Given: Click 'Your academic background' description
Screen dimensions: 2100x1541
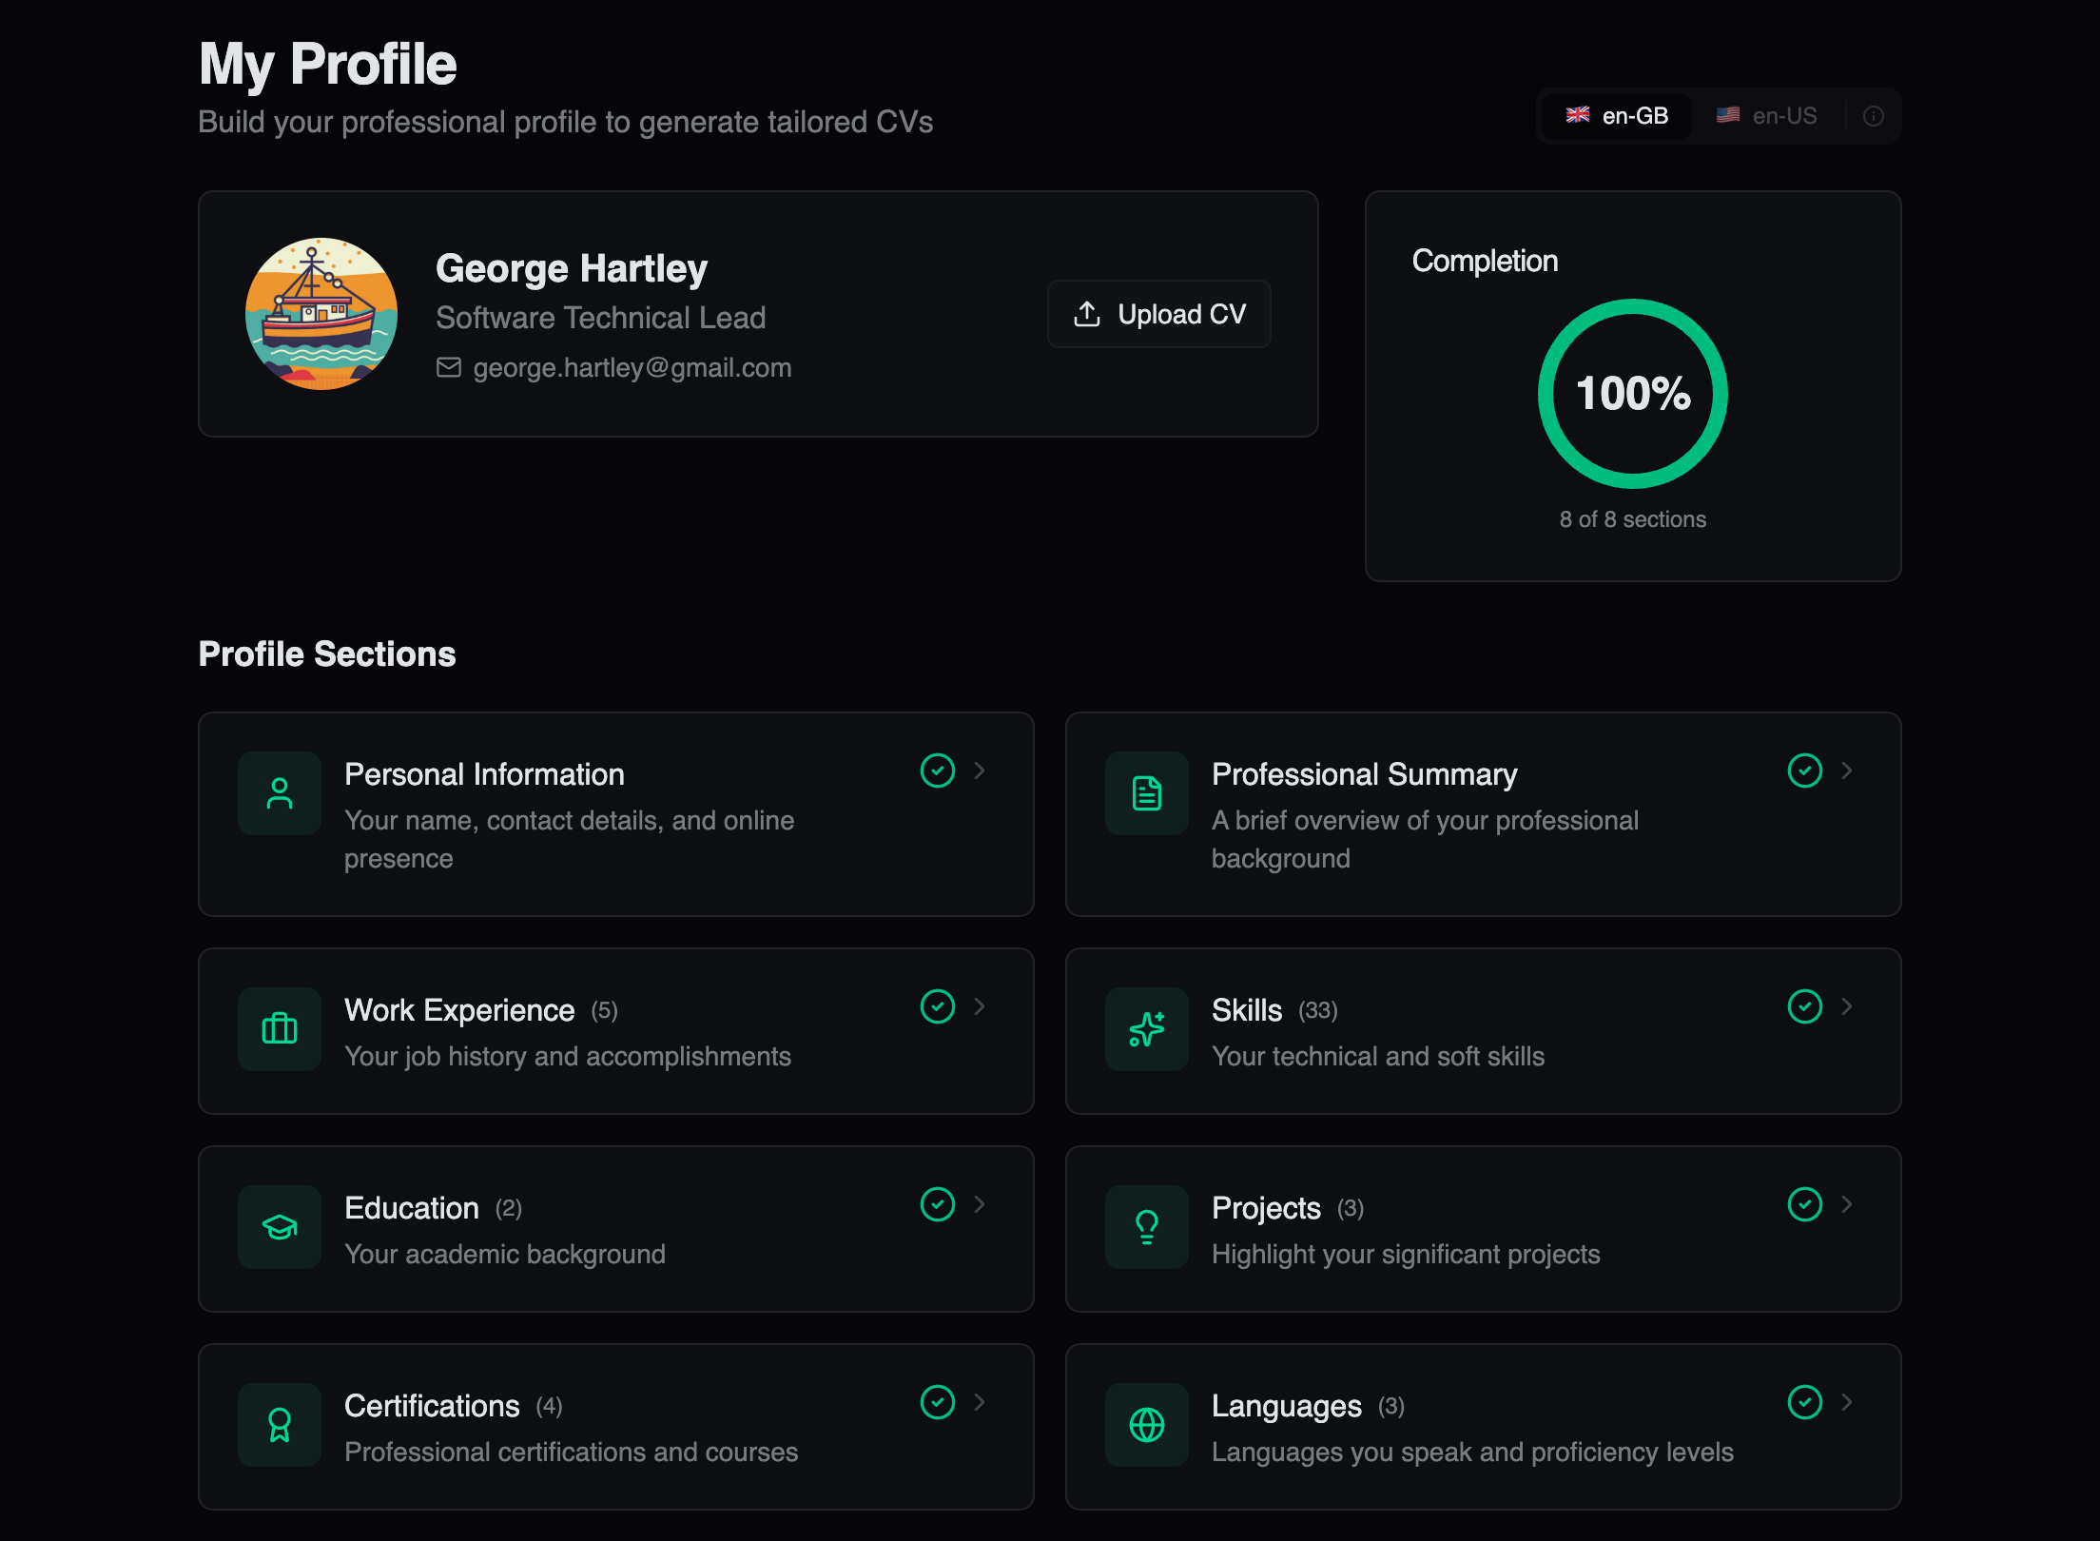Looking at the screenshot, I should (505, 1254).
